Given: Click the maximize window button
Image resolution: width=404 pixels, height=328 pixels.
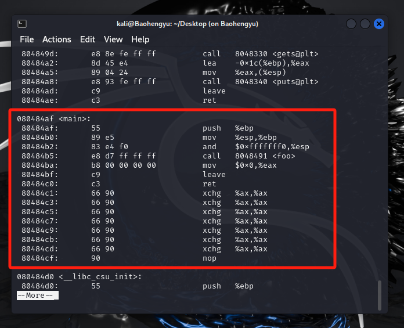Looking at the screenshot, I should (365, 24).
